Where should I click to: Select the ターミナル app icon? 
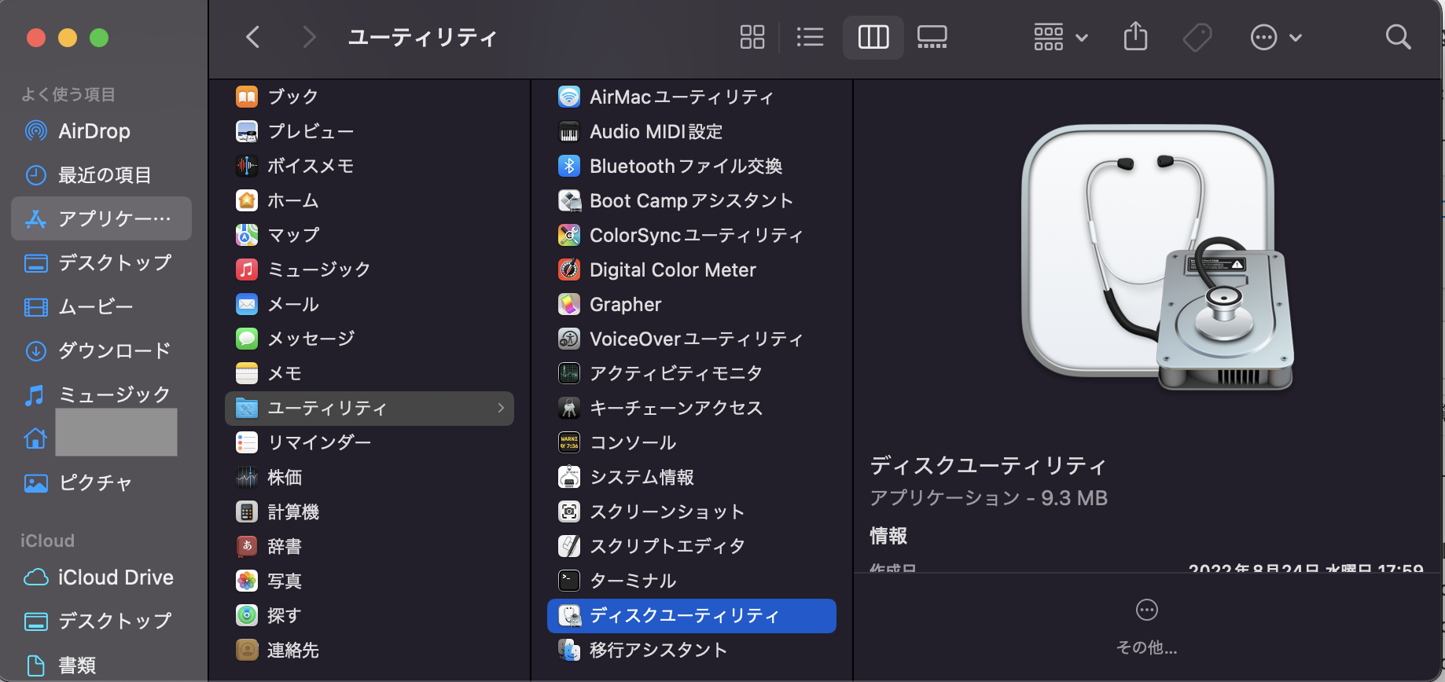tap(569, 581)
